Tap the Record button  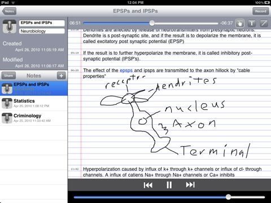261,11
